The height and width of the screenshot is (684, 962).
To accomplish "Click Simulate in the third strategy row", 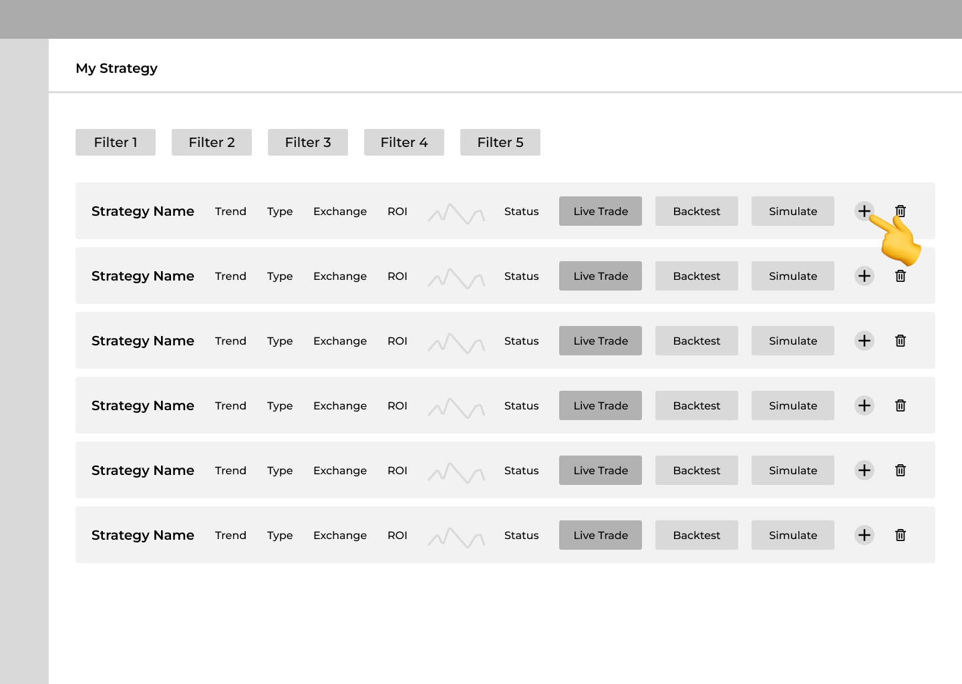I will (792, 341).
